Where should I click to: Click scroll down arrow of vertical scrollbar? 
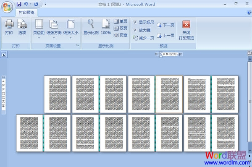pyautogui.click(x=250, y=151)
